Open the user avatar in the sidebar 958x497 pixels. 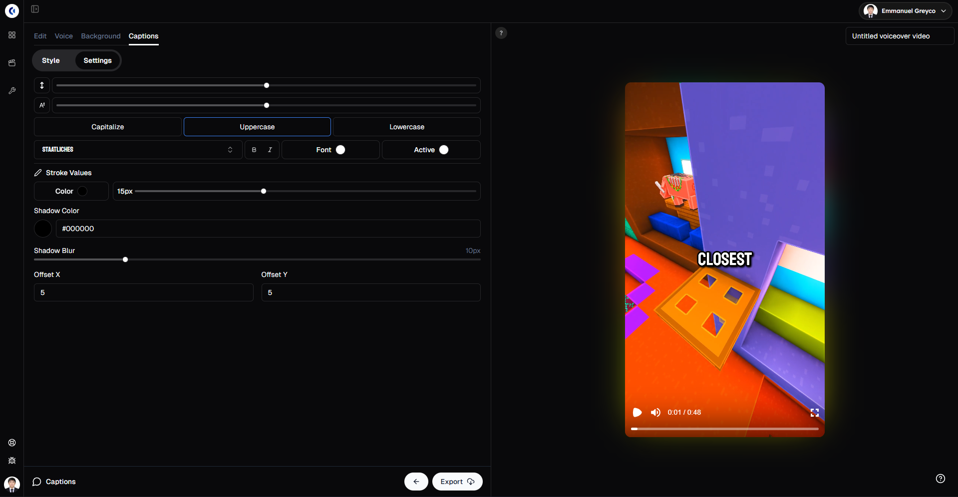(12, 484)
